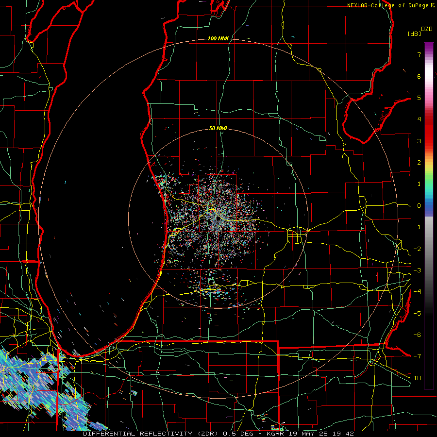Viewport: 437px width, 437px height.
Task: Click the 0.5 DEG elevation label
Action: click(x=238, y=434)
